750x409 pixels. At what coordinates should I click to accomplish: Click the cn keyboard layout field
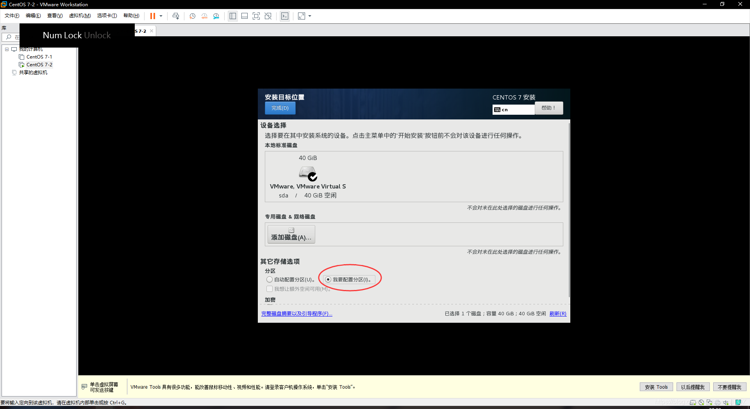[x=513, y=110]
